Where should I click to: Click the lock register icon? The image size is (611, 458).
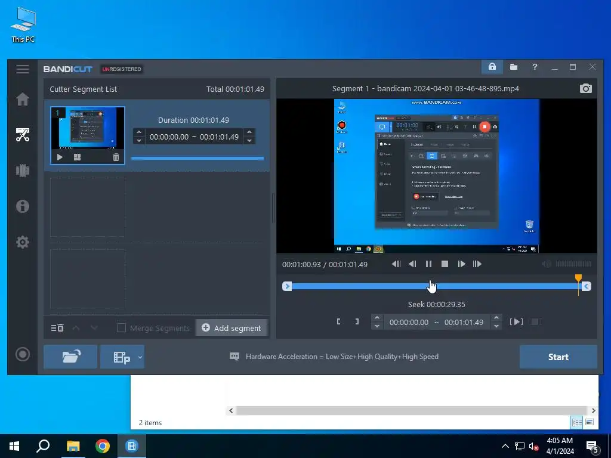[492, 67]
